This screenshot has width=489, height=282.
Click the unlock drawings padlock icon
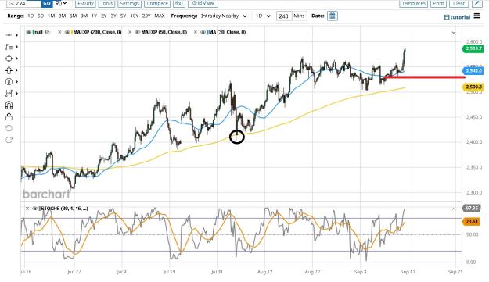[9, 116]
